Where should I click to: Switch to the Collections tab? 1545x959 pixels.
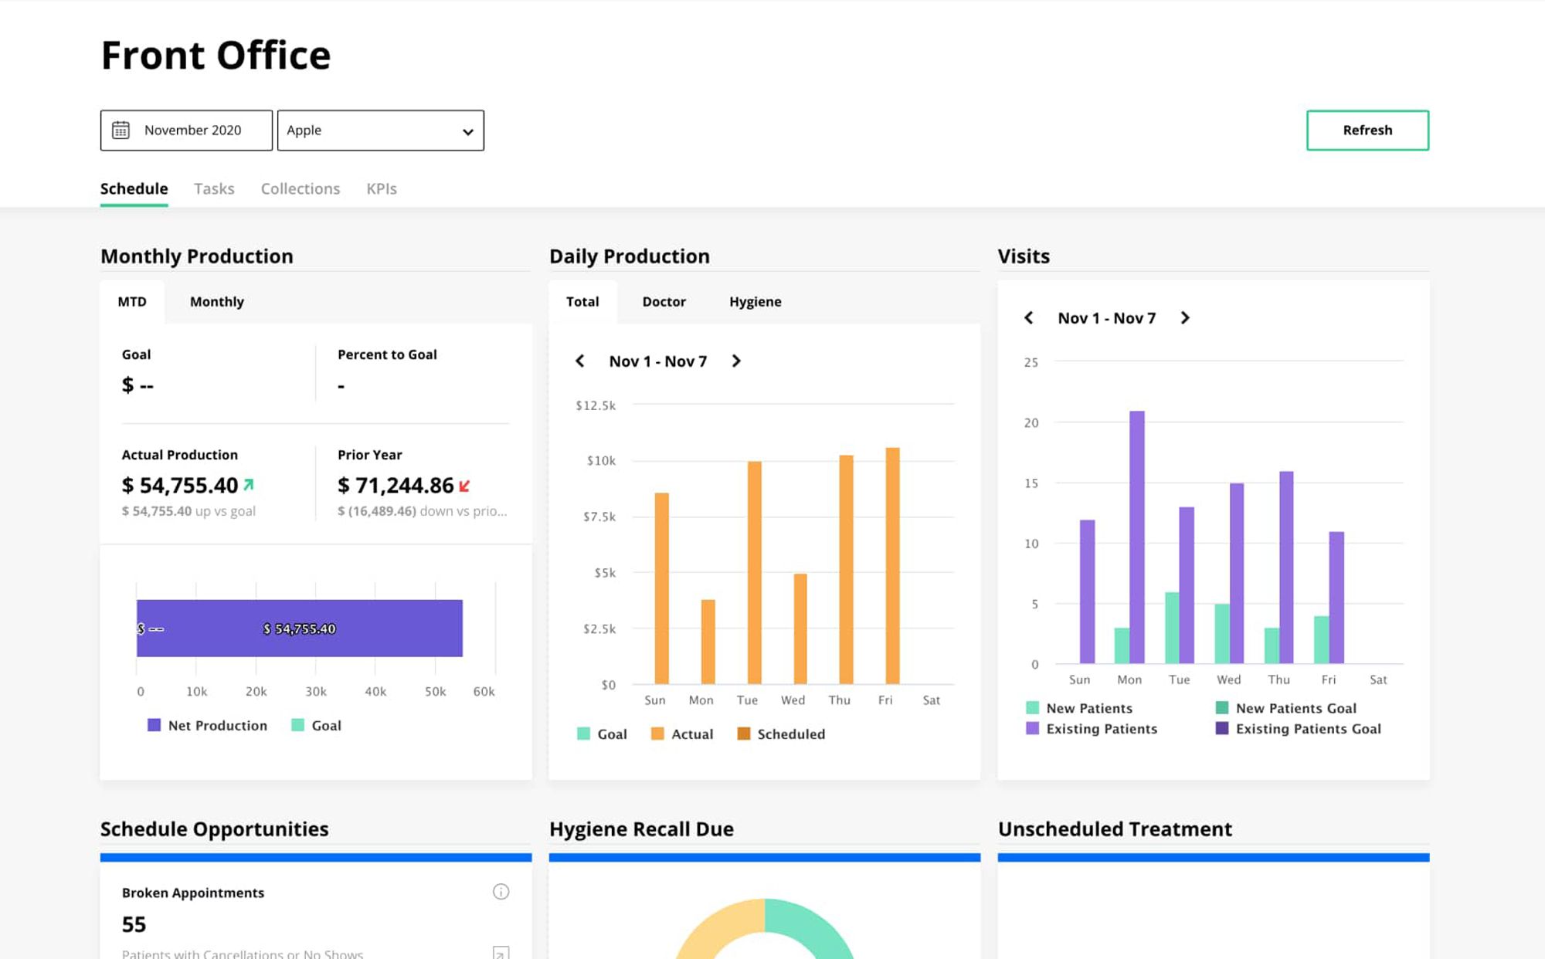(x=300, y=188)
